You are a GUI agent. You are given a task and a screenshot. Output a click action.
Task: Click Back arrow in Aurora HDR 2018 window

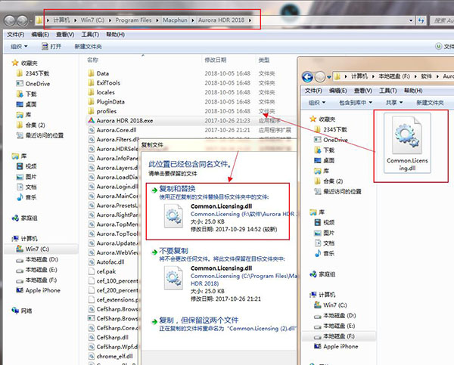click(x=10, y=20)
